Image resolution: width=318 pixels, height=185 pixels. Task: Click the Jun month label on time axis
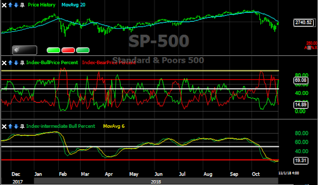point(159,174)
